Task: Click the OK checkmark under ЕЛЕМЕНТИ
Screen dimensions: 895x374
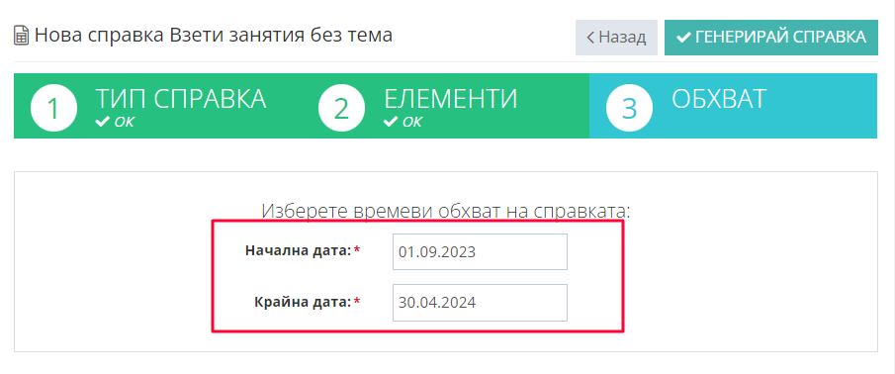Action: point(391,122)
